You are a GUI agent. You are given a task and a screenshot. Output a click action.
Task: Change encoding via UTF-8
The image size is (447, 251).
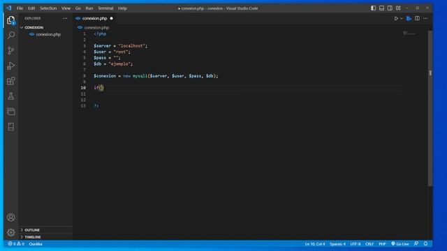coord(356,244)
